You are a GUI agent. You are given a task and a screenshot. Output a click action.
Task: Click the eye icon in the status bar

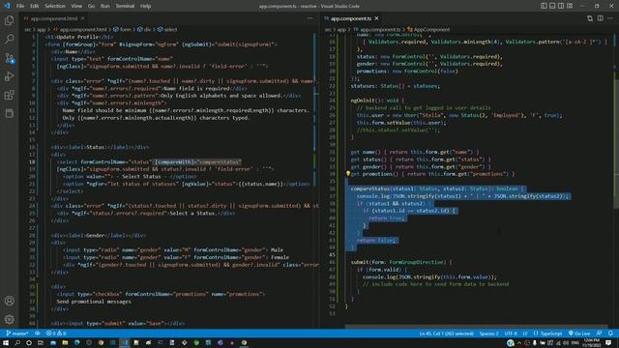(38, 333)
